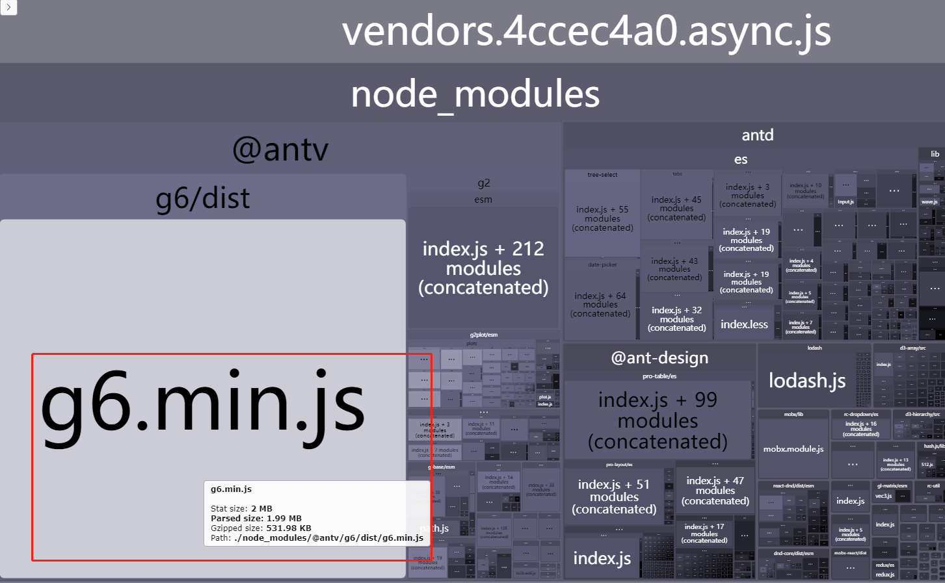Click index.js + 10 modules block
Viewport: 945px width, 583px height.
click(x=805, y=191)
